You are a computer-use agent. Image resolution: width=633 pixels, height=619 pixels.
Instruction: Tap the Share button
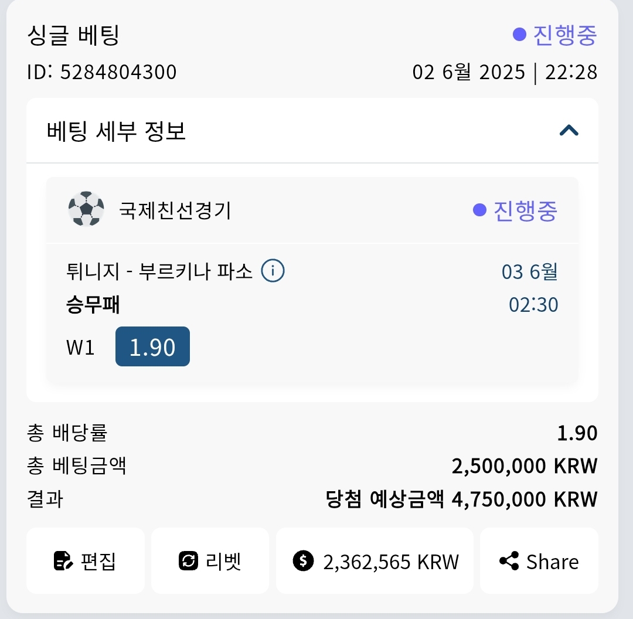(539, 561)
